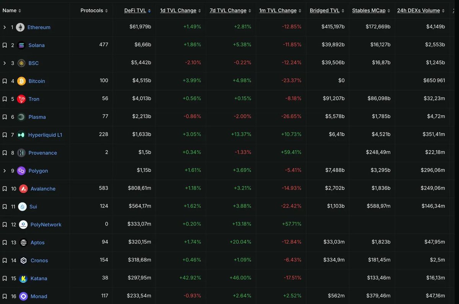This screenshot has height=304, width=459.
Task: Open the Ethereum chain link
Action: (x=39, y=28)
